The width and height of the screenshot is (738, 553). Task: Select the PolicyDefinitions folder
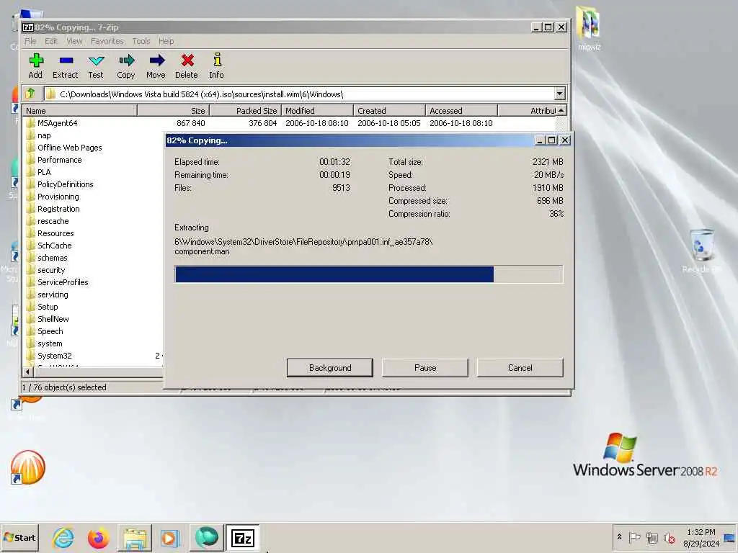click(x=66, y=184)
